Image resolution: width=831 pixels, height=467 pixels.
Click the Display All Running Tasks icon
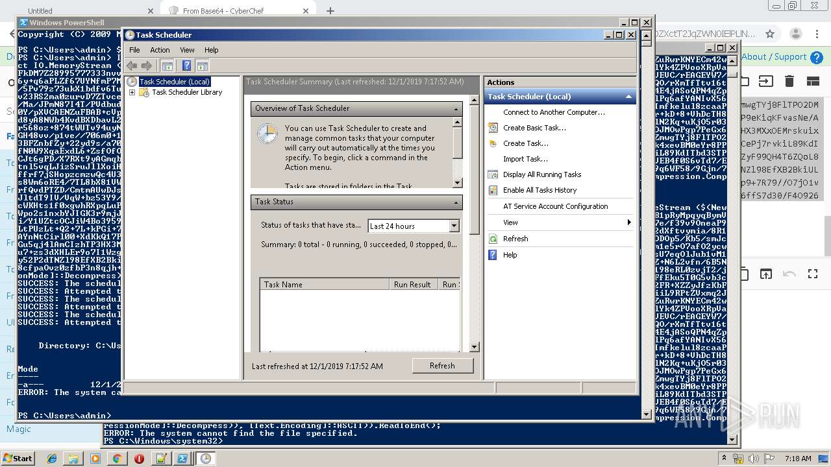(x=493, y=174)
